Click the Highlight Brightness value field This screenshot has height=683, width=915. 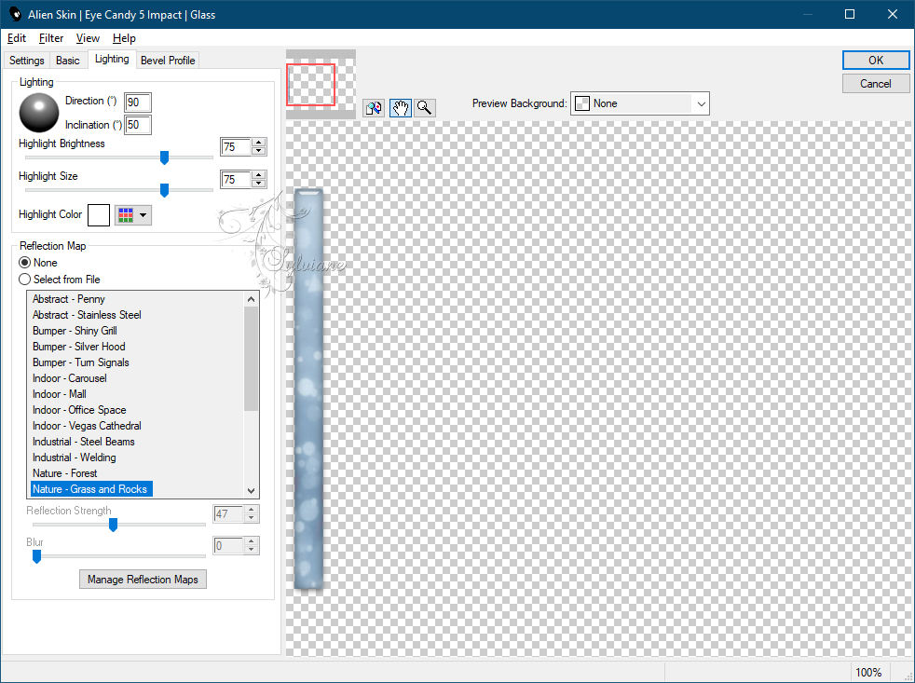tap(237, 147)
